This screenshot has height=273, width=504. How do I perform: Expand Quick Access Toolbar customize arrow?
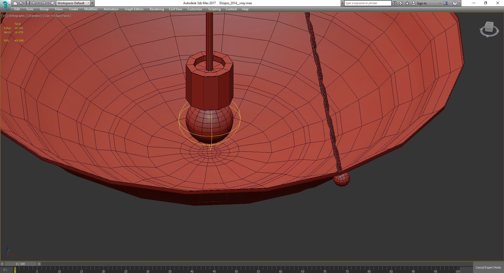pyautogui.click(x=92, y=3)
